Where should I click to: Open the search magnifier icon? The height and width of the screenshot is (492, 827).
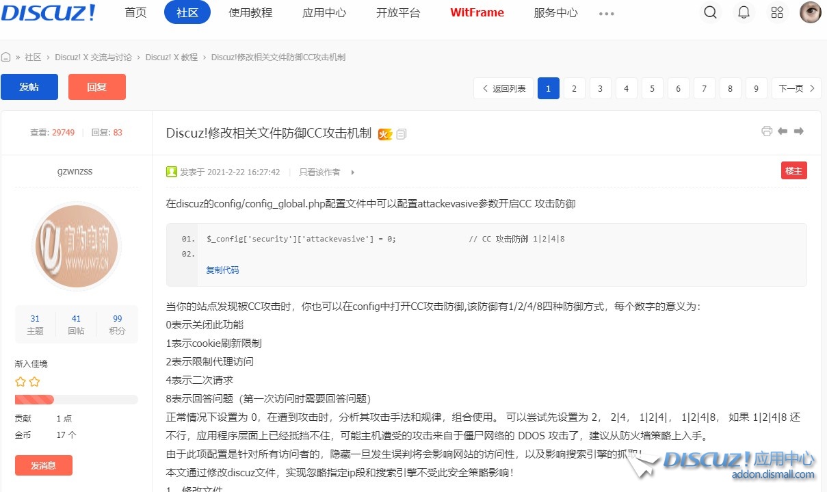tap(711, 12)
